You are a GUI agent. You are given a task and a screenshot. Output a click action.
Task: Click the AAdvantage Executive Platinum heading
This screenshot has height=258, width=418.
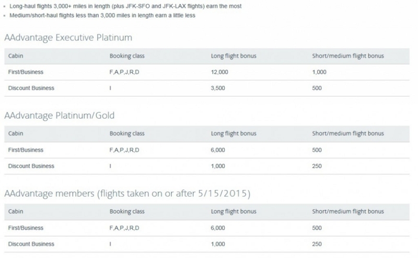tap(68, 37)
